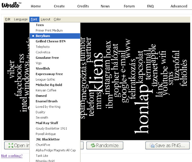
Task: Click the Randomize button
Action: tap(105, 145)
